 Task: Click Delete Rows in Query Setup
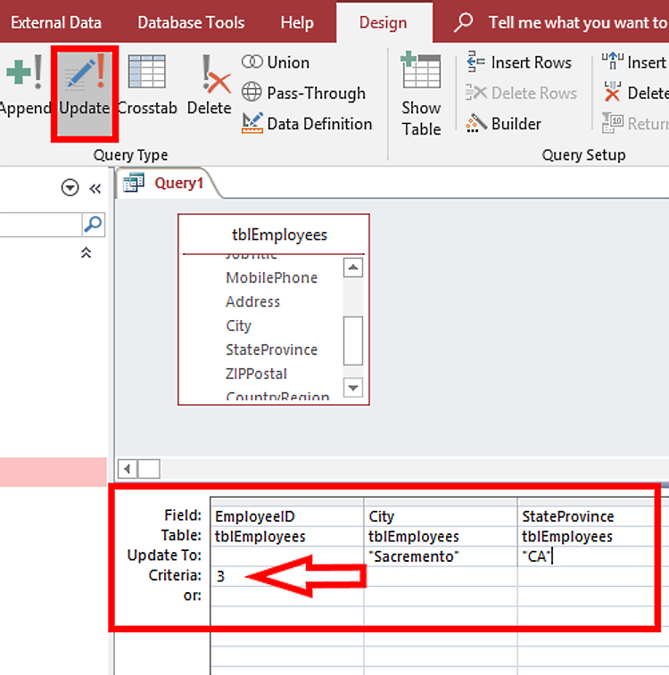tap(521, 93)
